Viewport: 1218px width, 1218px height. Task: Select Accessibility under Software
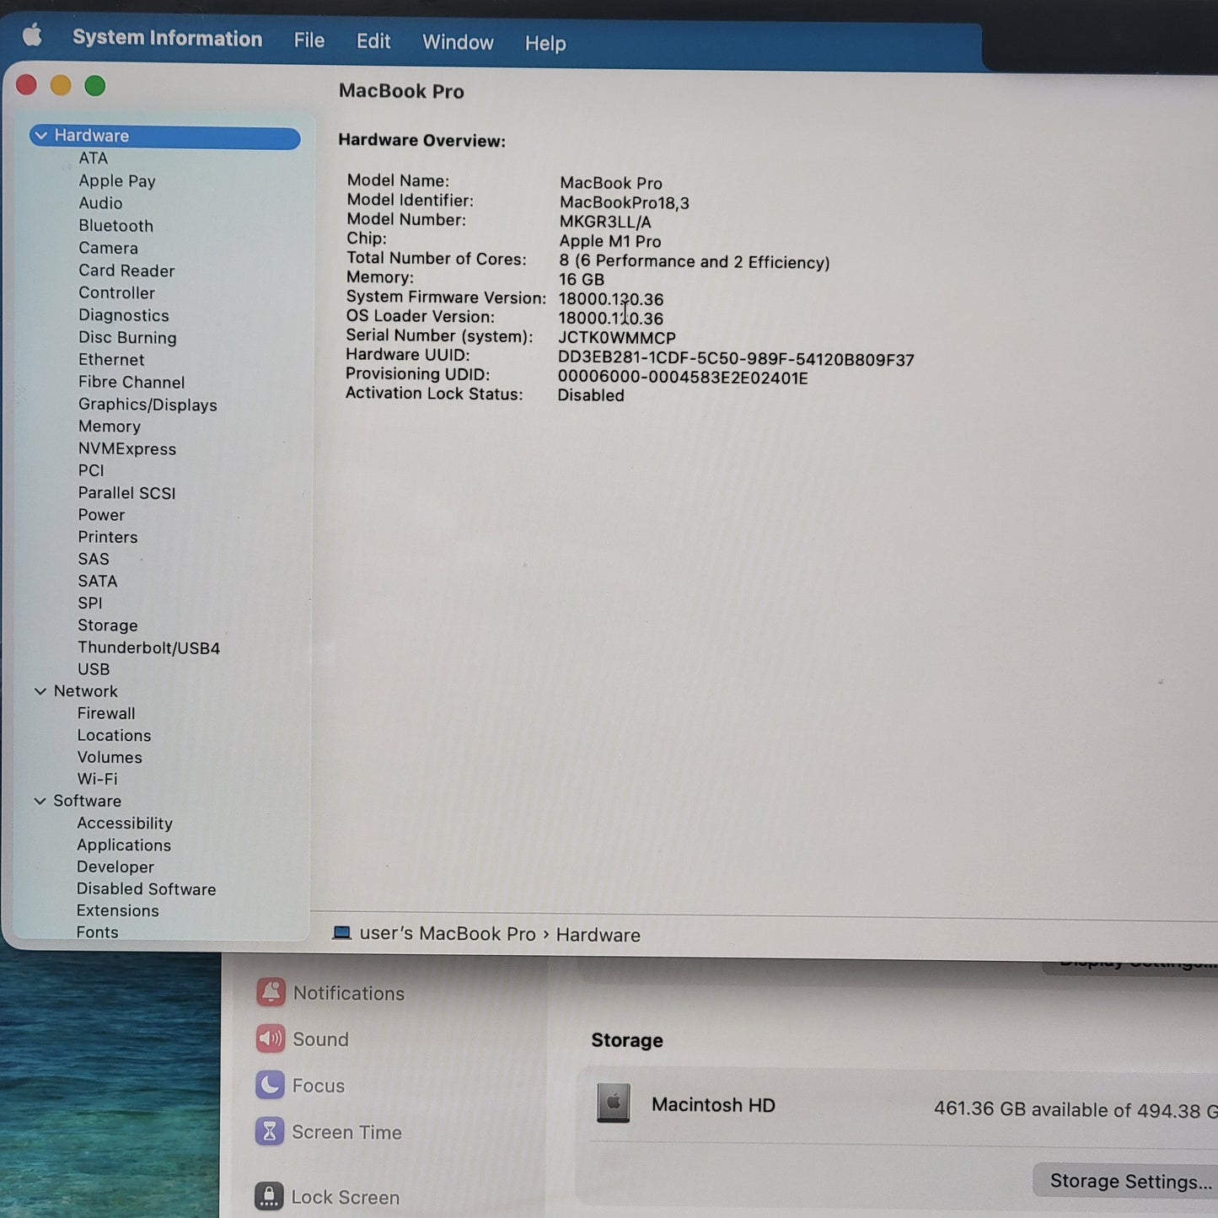[125, 823]
